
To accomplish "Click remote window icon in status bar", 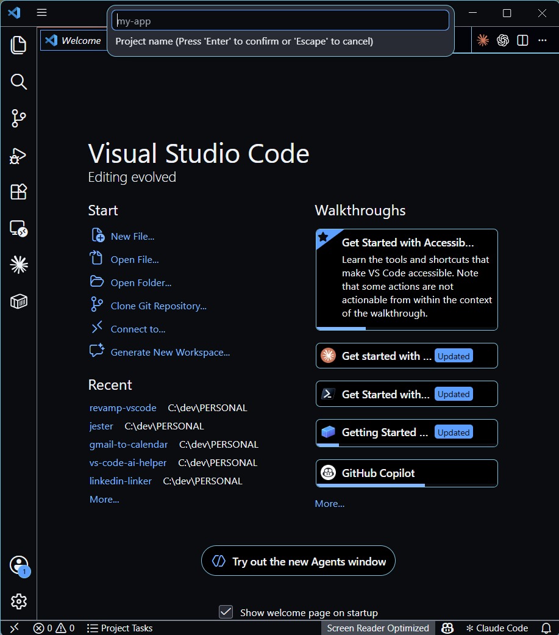I will coord(14,628).
